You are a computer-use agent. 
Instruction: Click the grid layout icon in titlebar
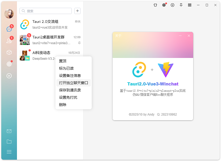[x=190, y=5]
